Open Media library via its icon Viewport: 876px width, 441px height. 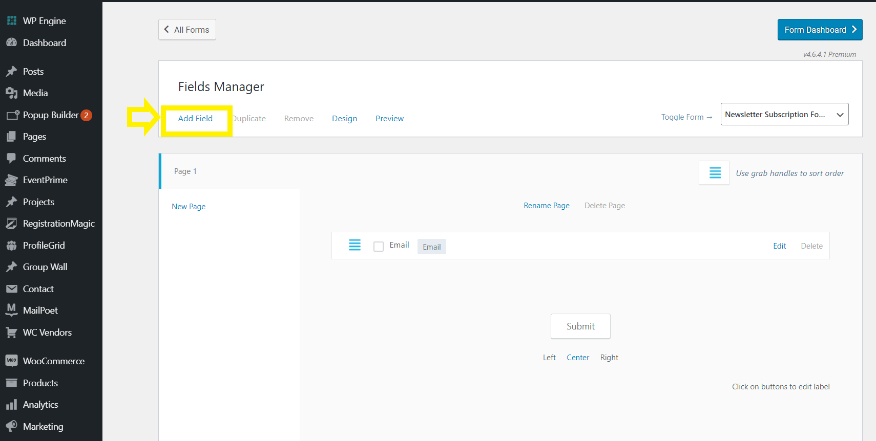(11, 93)
